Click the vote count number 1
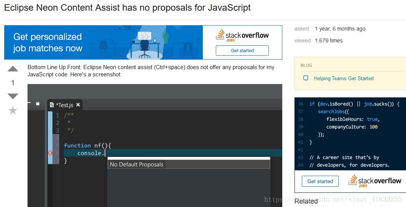Image resolution: width=406 pixels, height=207 pixels. (13, 83)
